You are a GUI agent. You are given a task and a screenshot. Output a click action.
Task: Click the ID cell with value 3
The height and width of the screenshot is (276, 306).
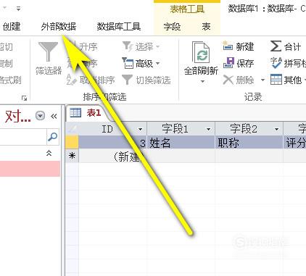coord(112,143)
